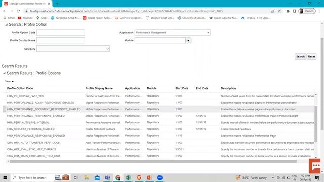This screenshot has height=182, width=324.
Task: Open the Chrome three-dot menu
Action: [x=319, y=11]
